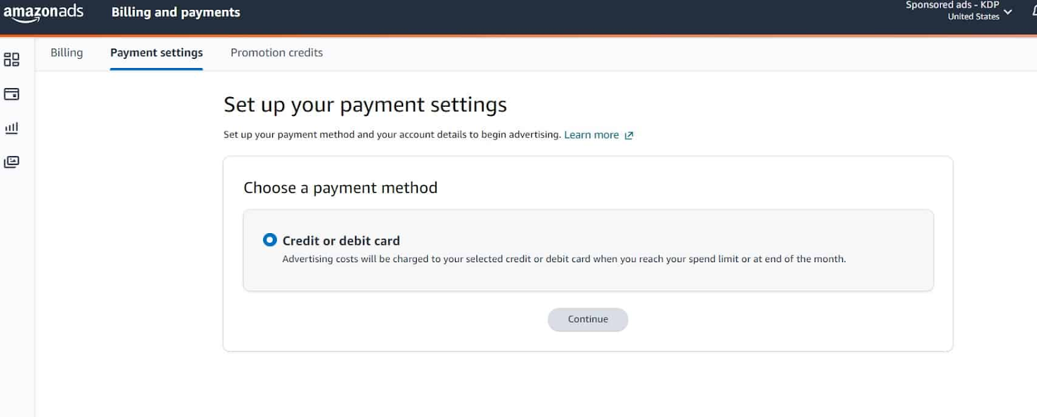
Task: Open the billing wallet icon in sidebar
Action: [12, 94]
